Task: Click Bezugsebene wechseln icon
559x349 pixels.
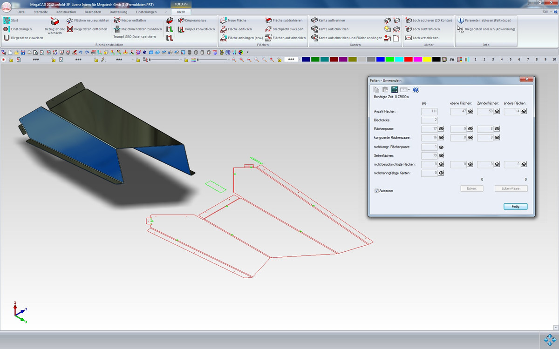Action: pos(55,21)
